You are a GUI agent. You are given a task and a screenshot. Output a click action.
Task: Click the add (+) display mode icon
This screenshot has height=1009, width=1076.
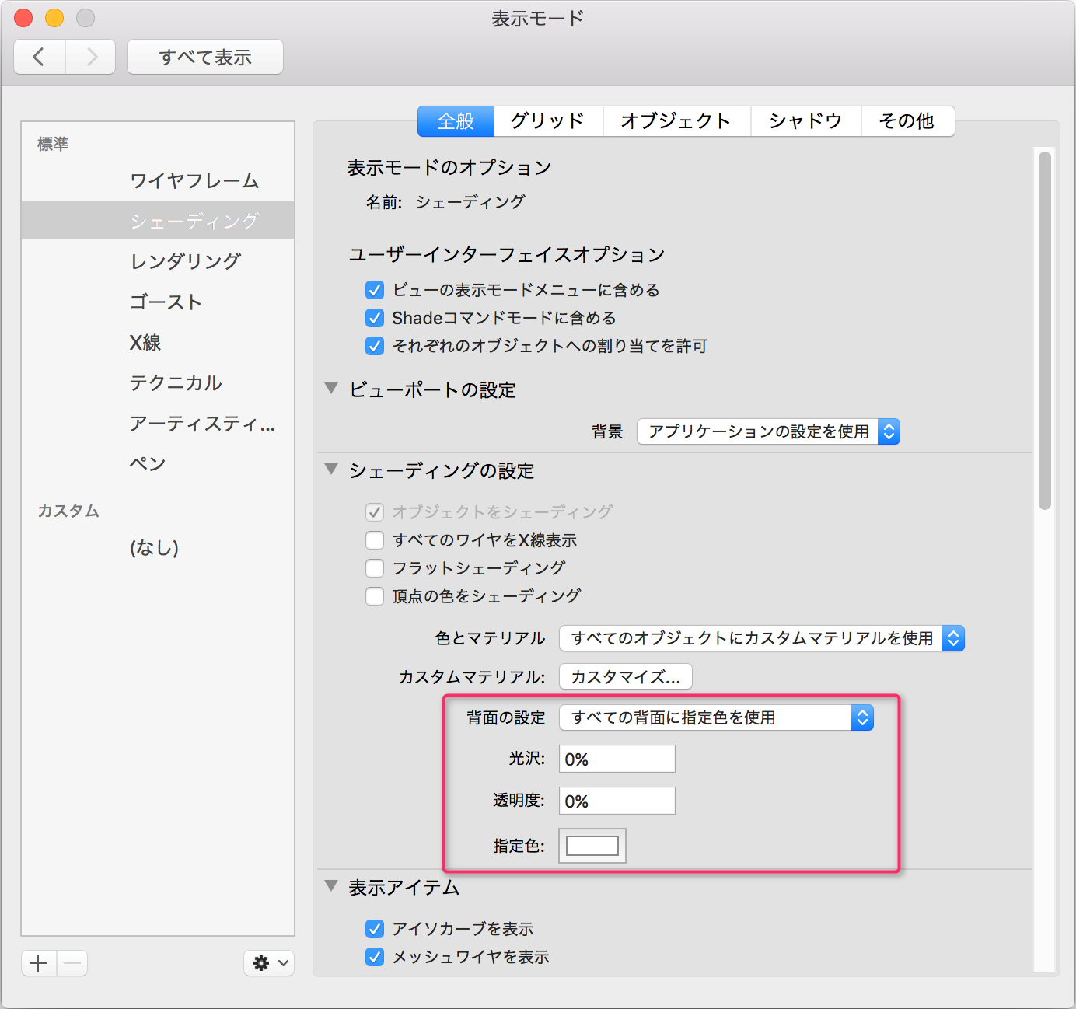(x=38, y=963)
